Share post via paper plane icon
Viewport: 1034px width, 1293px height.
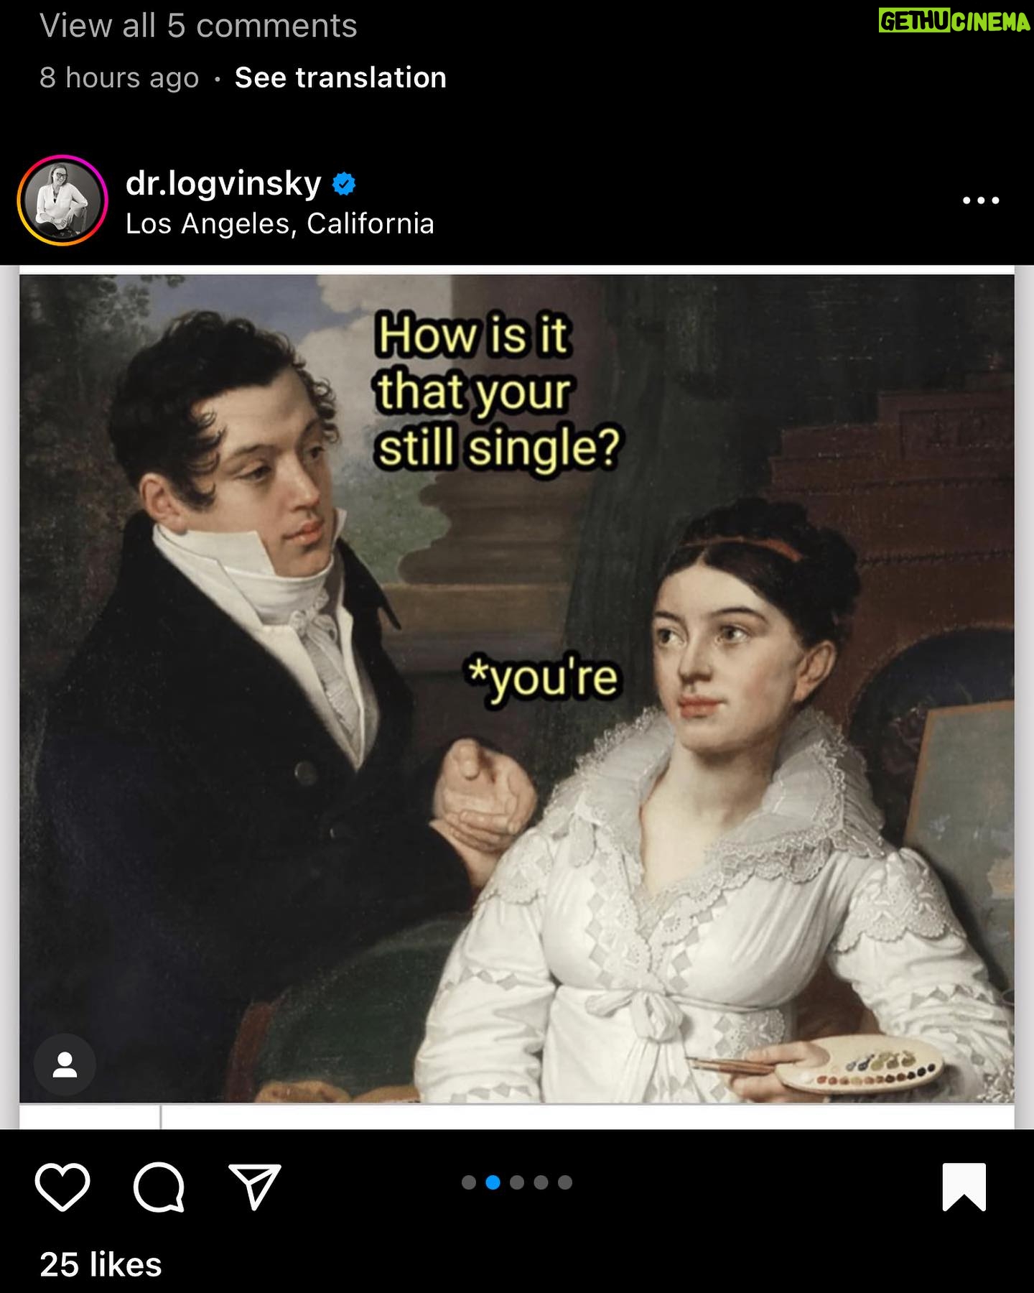coord(254,1187)
